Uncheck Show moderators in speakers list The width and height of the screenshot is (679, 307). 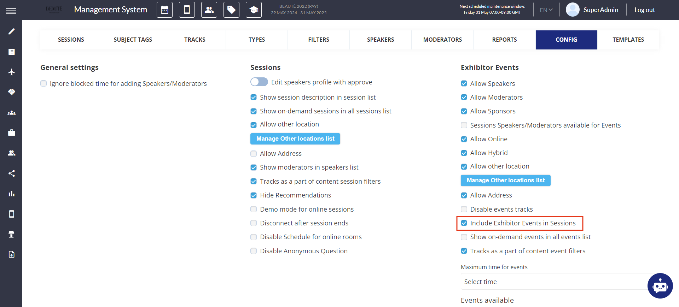tap(254, 167)
